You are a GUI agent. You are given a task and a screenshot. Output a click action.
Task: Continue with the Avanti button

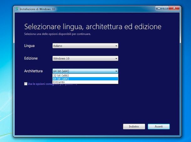pyautogui.click(x=159, y=126)
